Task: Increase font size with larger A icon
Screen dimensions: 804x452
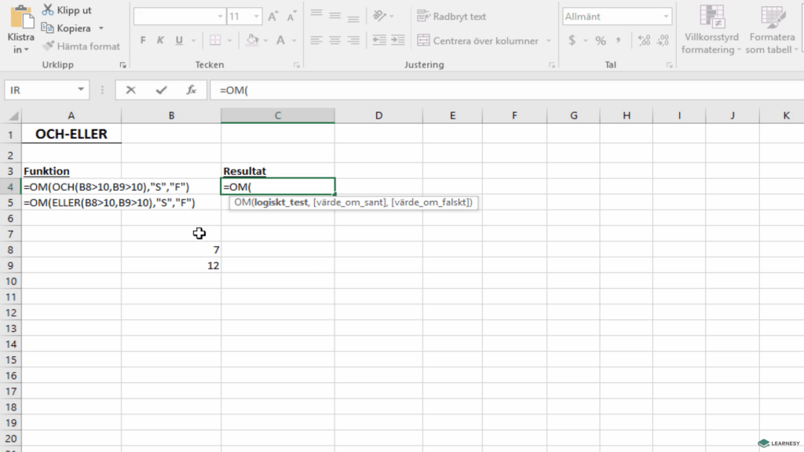Action: click(x=273, y=16)
